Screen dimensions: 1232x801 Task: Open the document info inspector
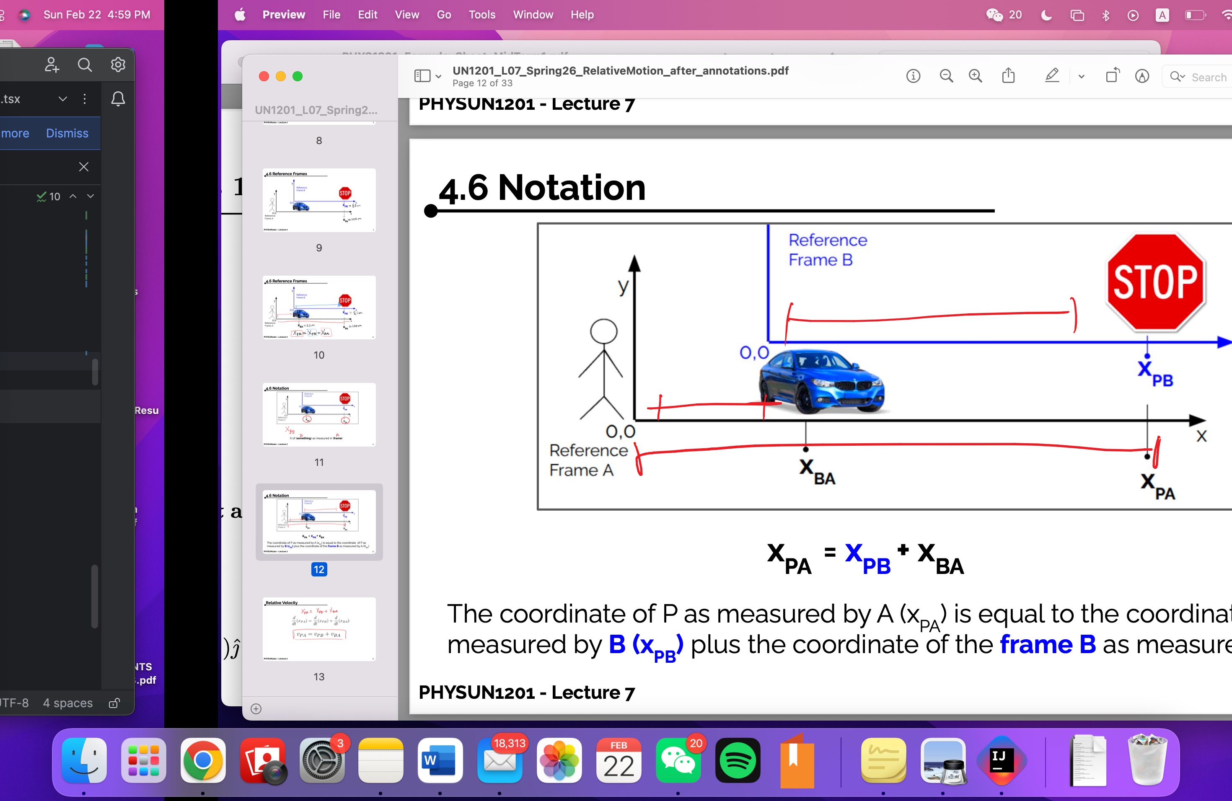[913, 75]
